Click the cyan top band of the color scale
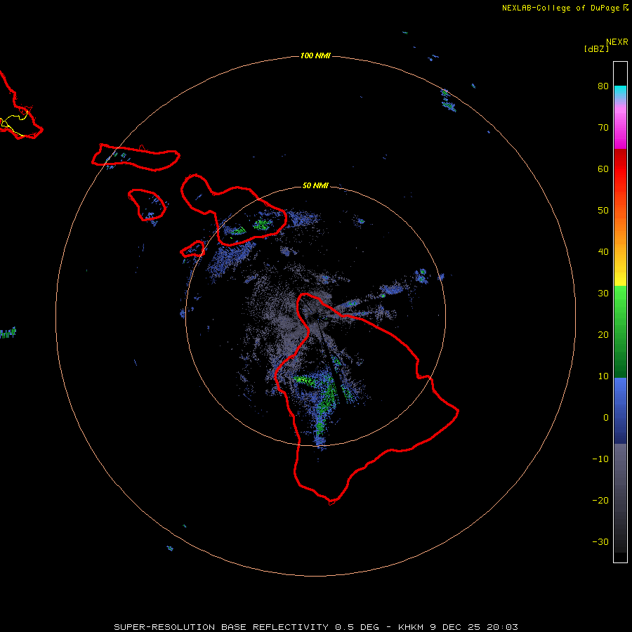Screen dimensions: 632x632 click(620, 91)
